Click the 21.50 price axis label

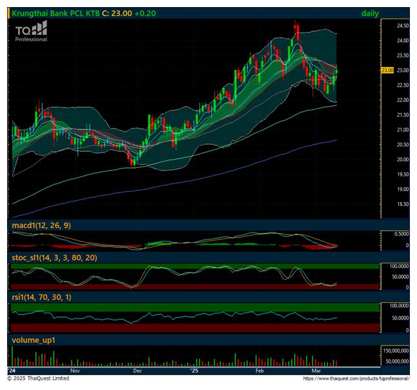click(x=403, y=115)
